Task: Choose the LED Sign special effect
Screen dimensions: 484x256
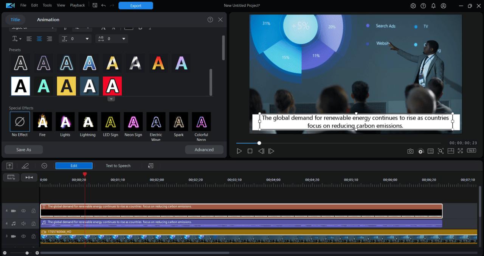Action: (110, 122)
